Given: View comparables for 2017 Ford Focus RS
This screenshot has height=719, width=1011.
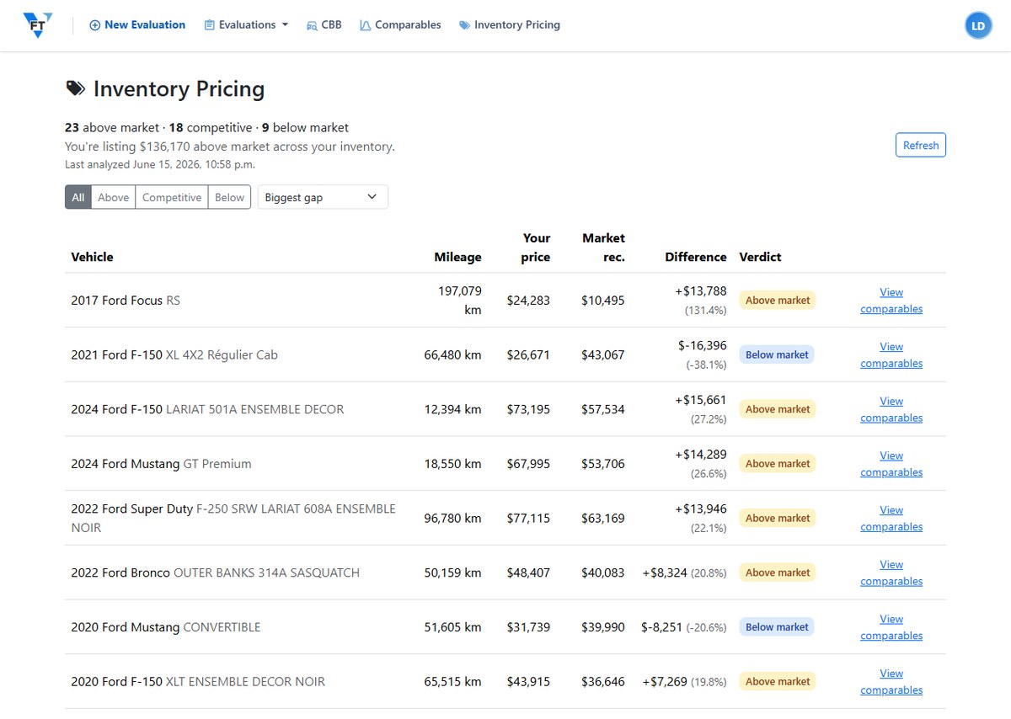Looking at the screenshot, I should [x=891, y=301].
